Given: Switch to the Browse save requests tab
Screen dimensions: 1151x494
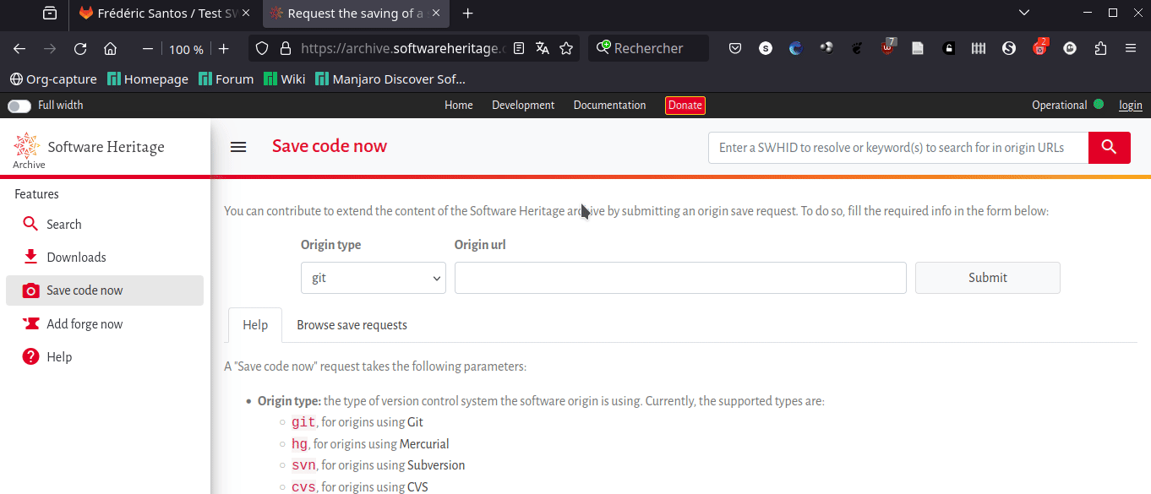Looking at the screenshot, I should tap(352, 325).
